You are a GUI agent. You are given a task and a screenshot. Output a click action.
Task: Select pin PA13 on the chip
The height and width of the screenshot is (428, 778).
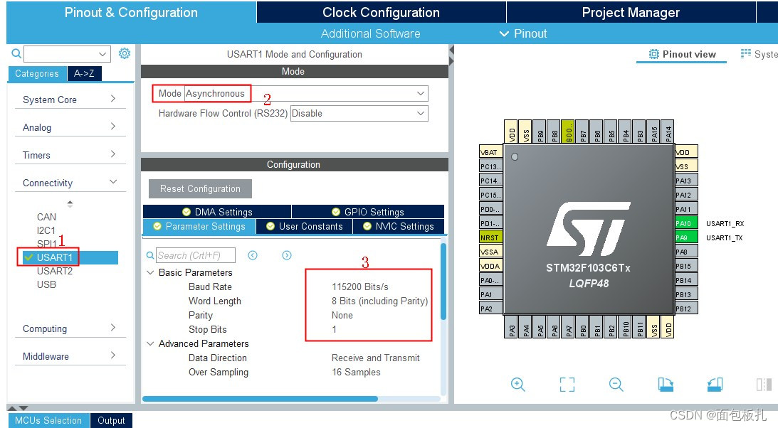click(x=686, y=181)
